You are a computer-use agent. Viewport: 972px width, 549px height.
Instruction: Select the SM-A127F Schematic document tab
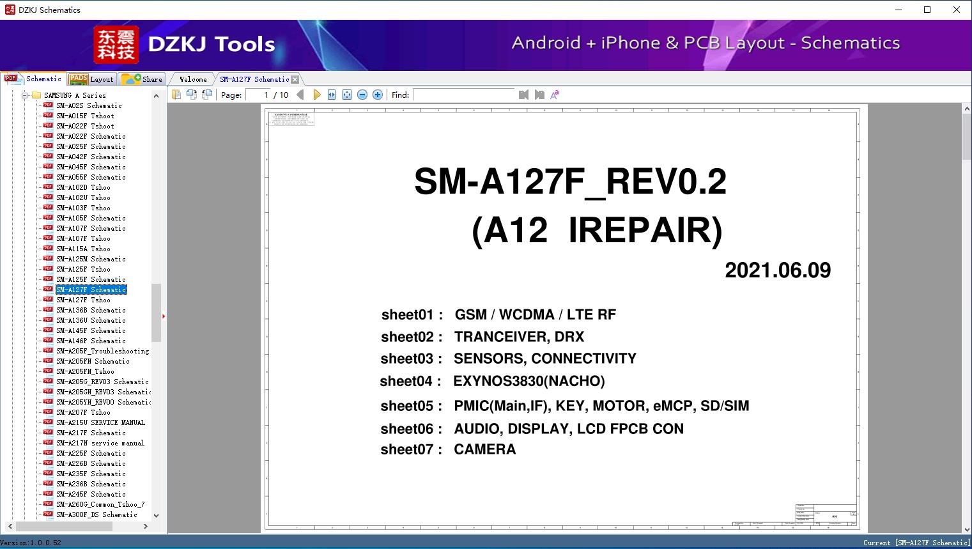(x=254, y=79)
